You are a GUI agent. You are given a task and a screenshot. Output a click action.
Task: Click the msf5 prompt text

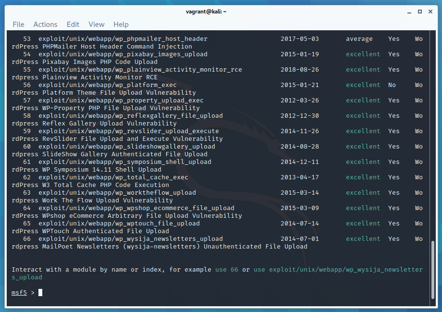tap(19, 292)
